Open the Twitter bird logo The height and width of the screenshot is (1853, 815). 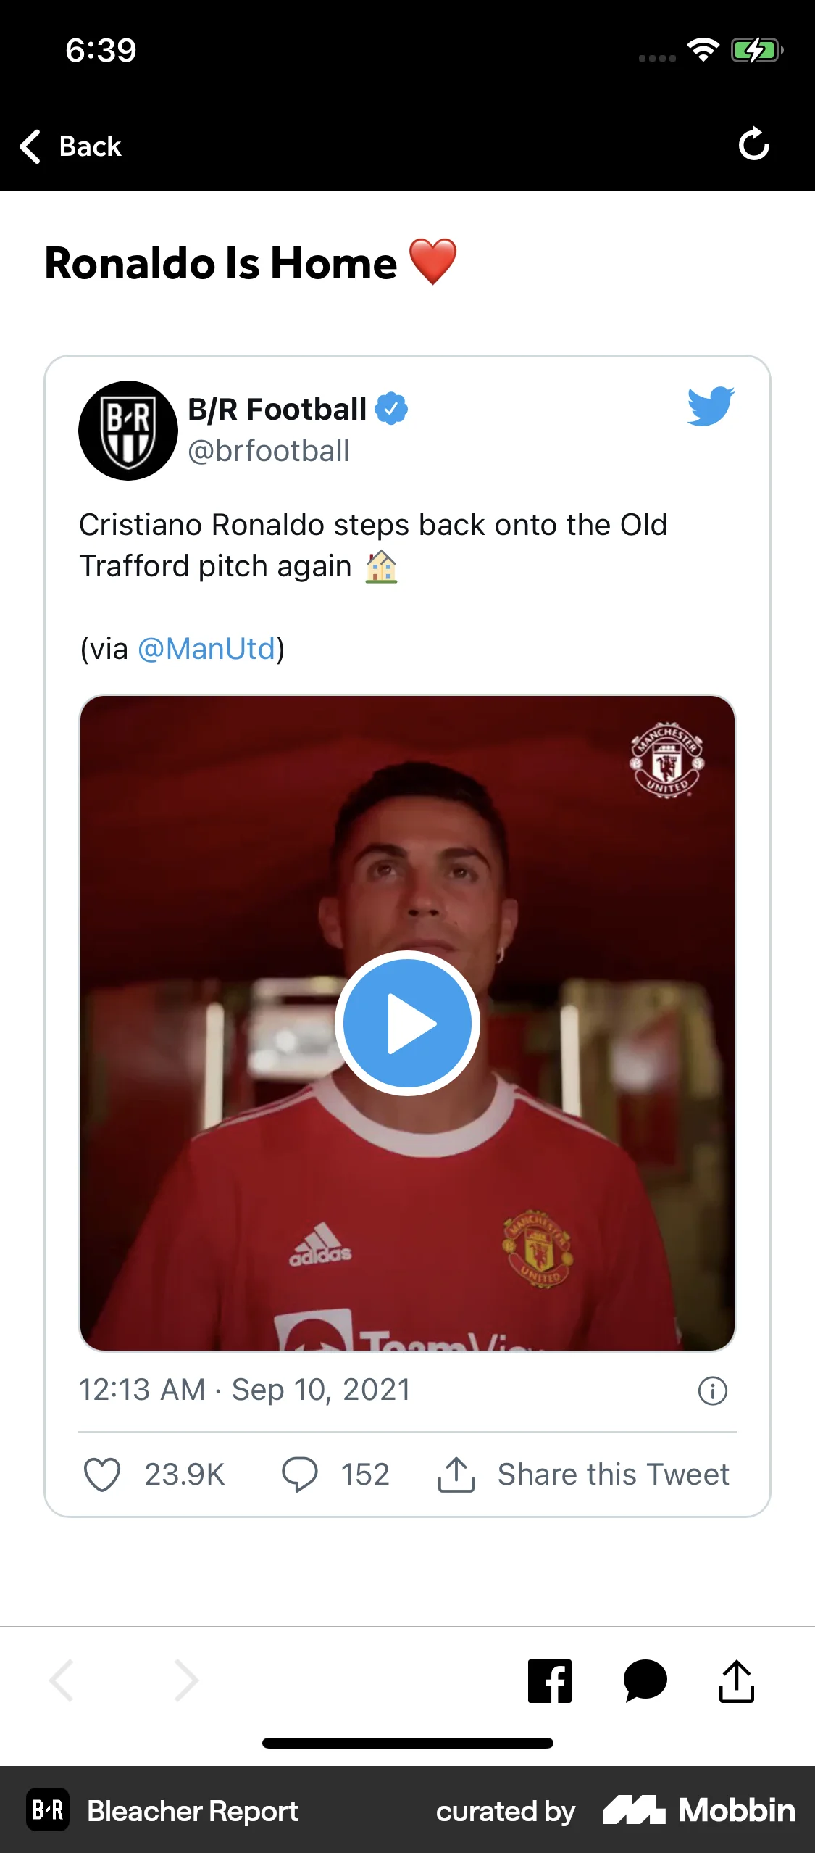(x=711, y=406)
